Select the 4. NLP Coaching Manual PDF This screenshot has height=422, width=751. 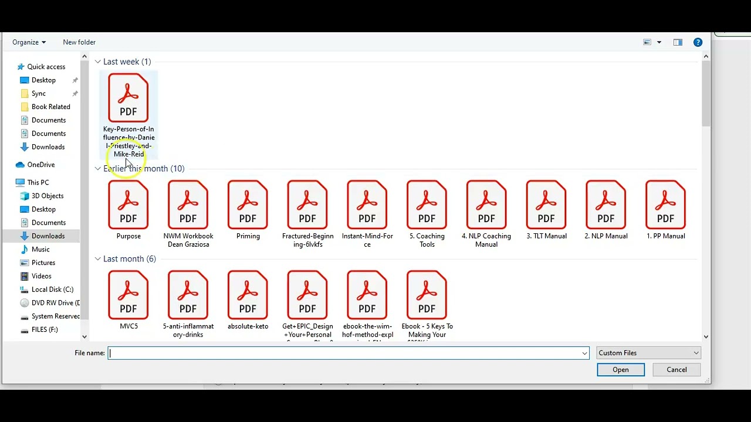point(486,214)
